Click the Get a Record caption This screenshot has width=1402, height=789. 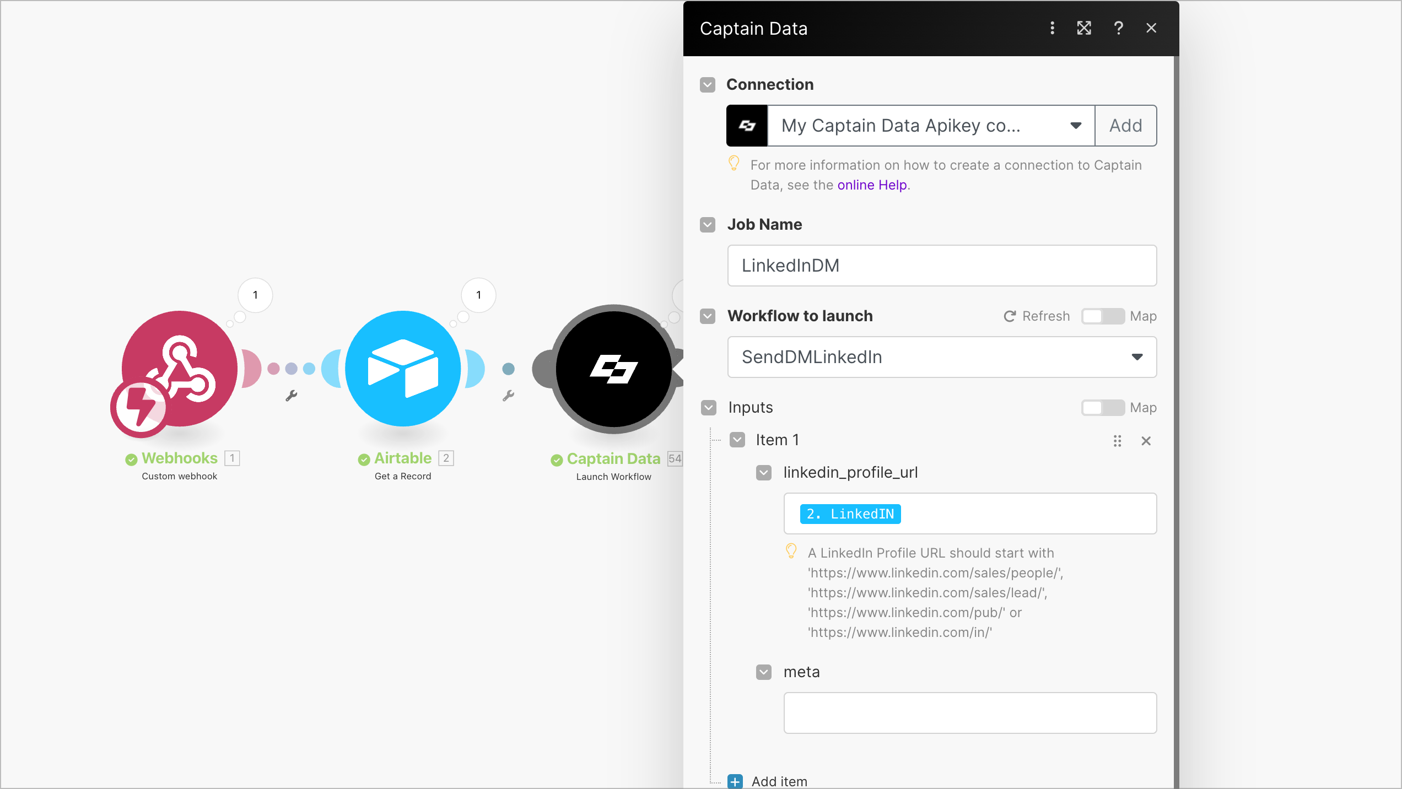point(403,476)
